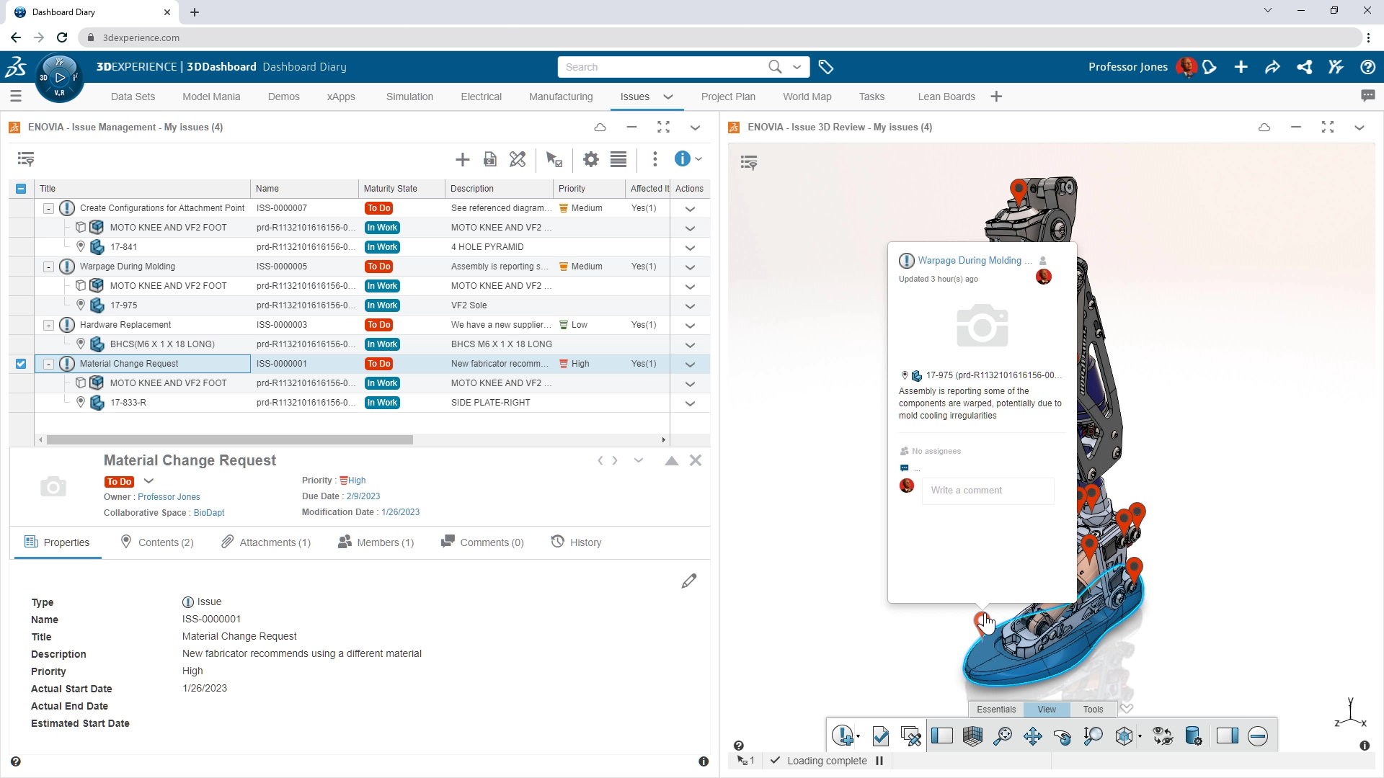Open the edit tools (pencil and ruler) icon
This screenshot has height=778, width=1384.
(x=518, y=159)
